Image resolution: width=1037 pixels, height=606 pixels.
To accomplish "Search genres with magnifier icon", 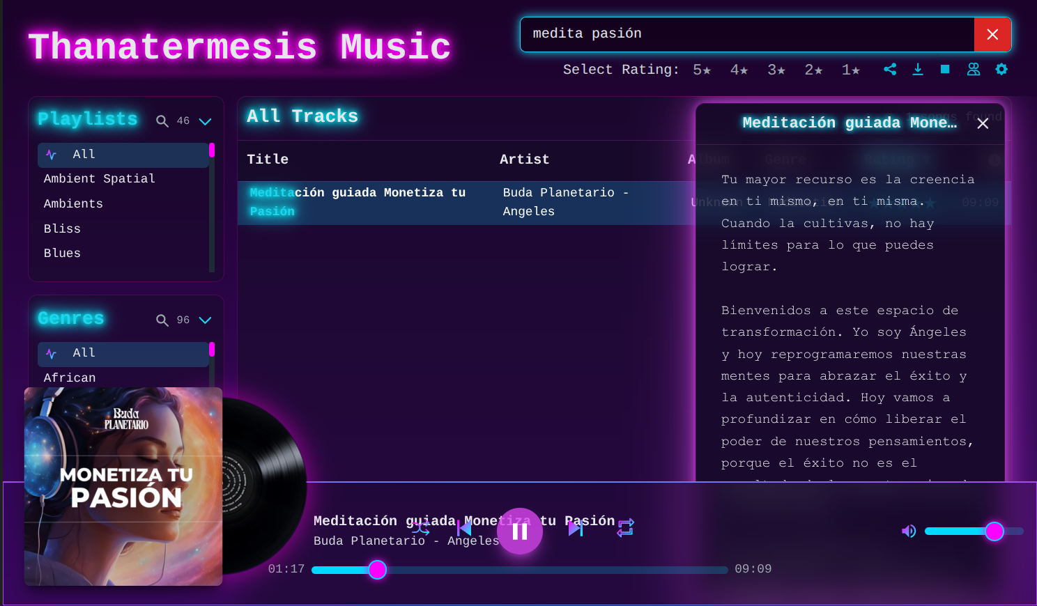I will click(x=162, y=320).
